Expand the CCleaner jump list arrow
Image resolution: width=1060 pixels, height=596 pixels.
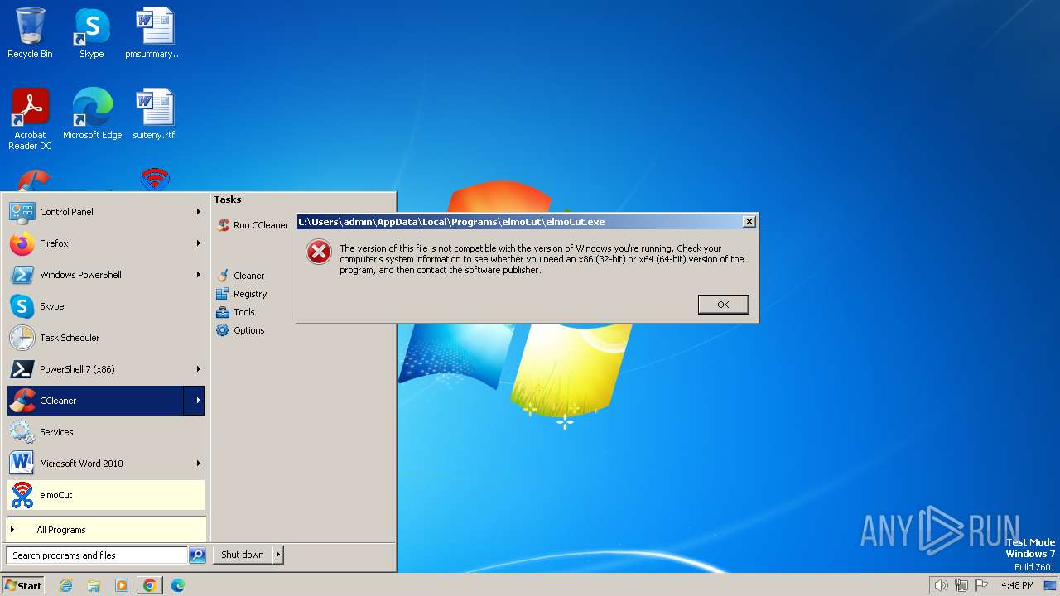point(195,401)
